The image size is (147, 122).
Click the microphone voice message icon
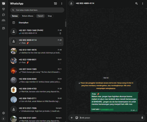tap(142, 118)
